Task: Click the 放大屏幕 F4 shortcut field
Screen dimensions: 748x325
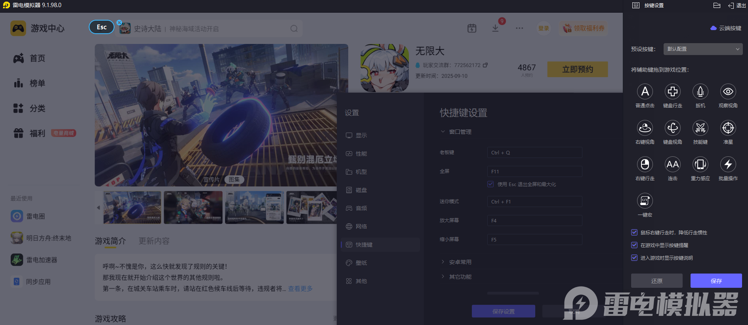Action: [x=535, y=220]
